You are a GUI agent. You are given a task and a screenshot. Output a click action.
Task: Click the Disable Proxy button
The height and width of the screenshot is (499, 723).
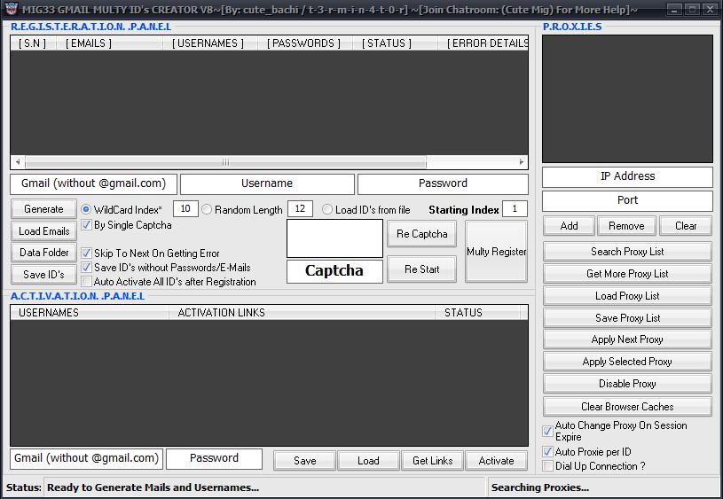[x=627, y=384]
